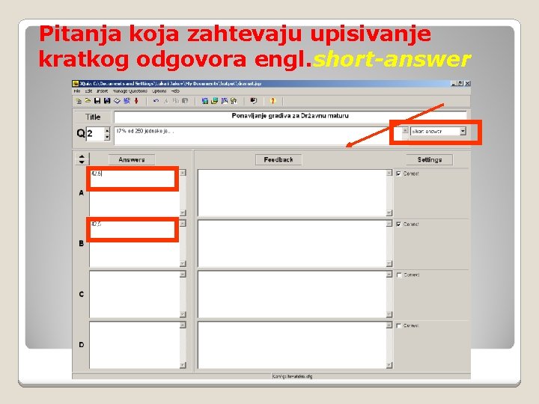Click the feedback box for answer D
The height and width of the screenshot is (404, 539).
292,345
